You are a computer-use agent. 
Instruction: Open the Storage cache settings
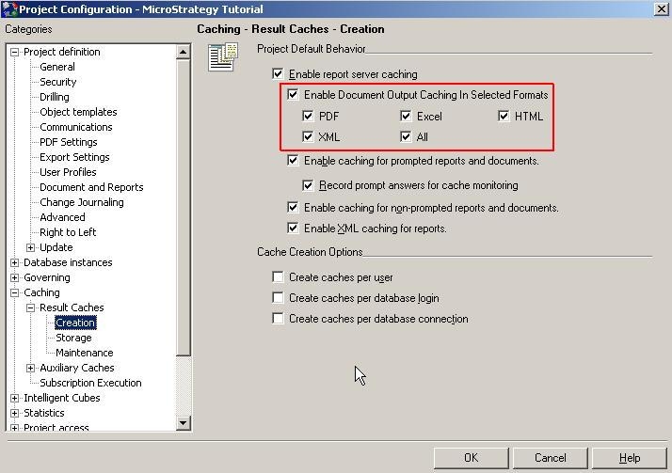pyautogui.click(x=73, y=338)
